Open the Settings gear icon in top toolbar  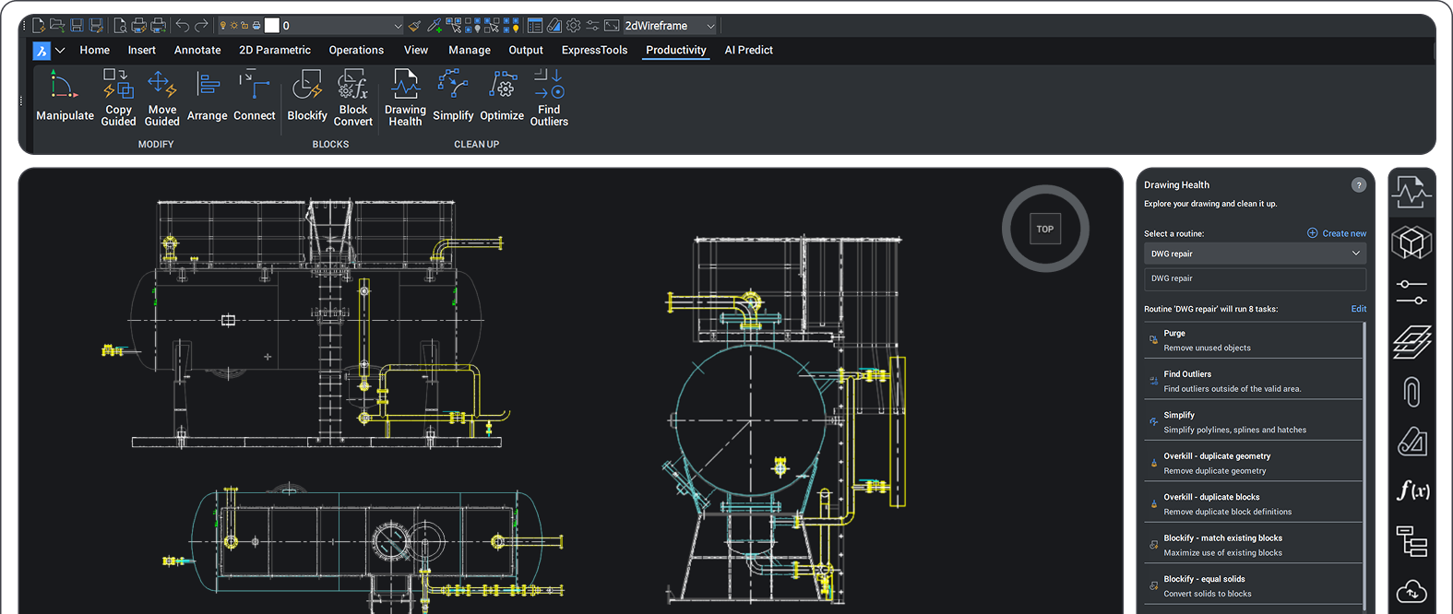pyautogui.click(x=573, y=25)
